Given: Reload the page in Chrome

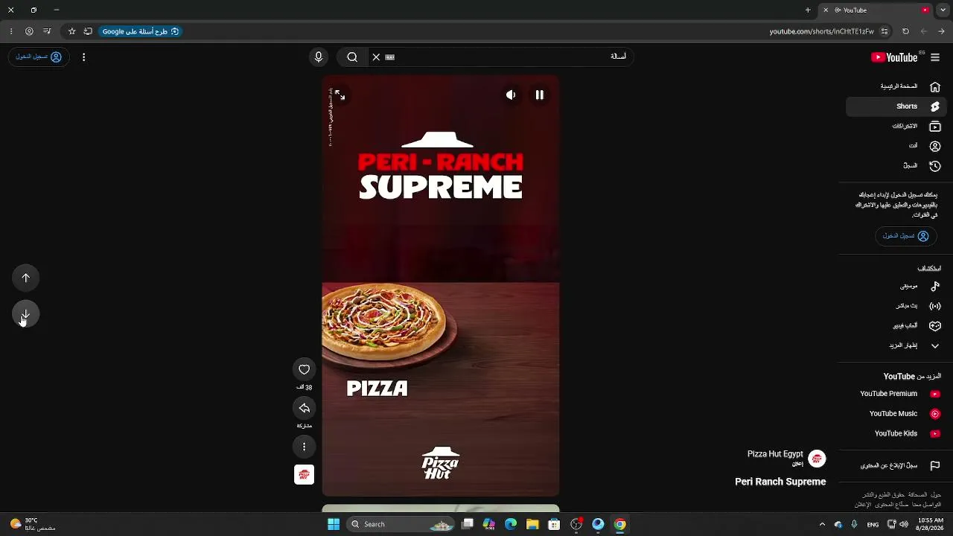Looking at the screenshot, I should 905,31.
